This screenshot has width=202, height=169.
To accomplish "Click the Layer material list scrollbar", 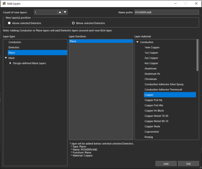I will [198, 55].
